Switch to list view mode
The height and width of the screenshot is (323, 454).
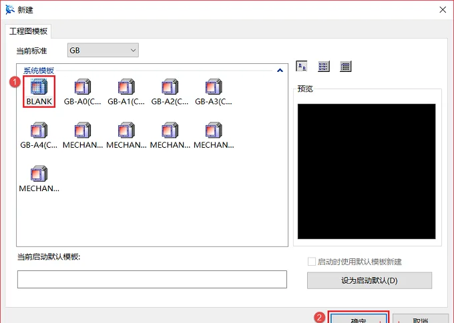323,67
